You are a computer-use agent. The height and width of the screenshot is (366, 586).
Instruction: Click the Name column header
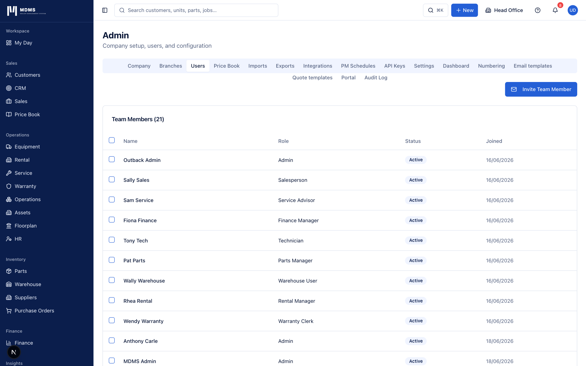point(130,141)
